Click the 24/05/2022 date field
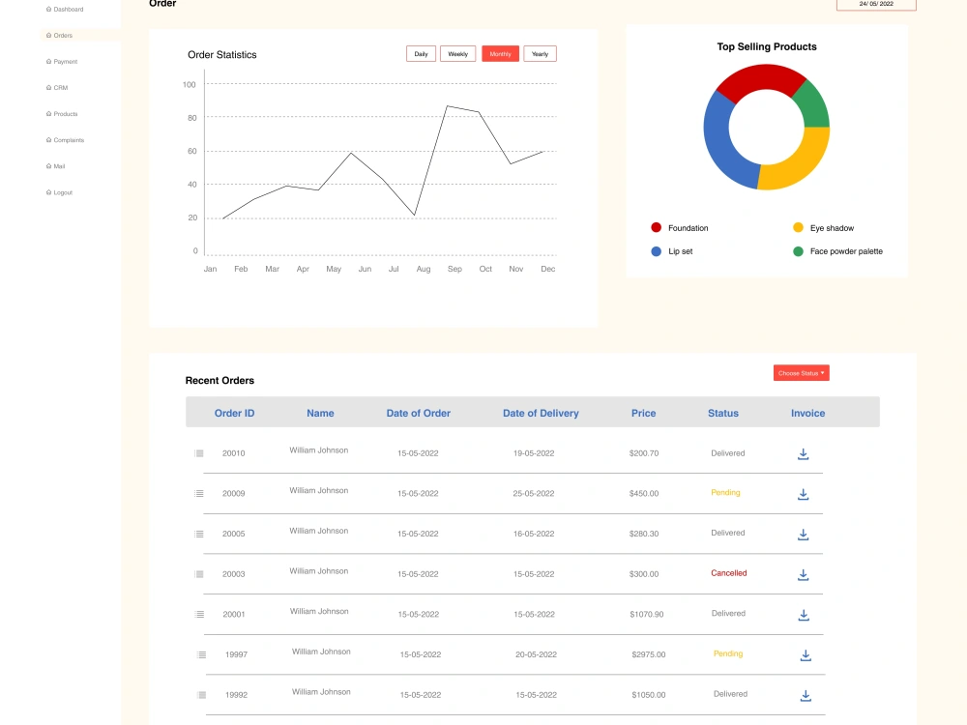 point(876,4)
